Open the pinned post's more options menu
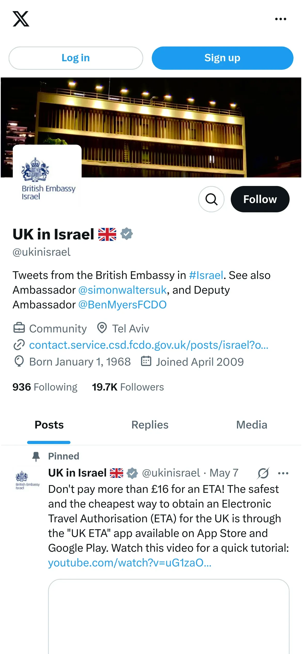302x654 pixels. (x=283, y=473)
